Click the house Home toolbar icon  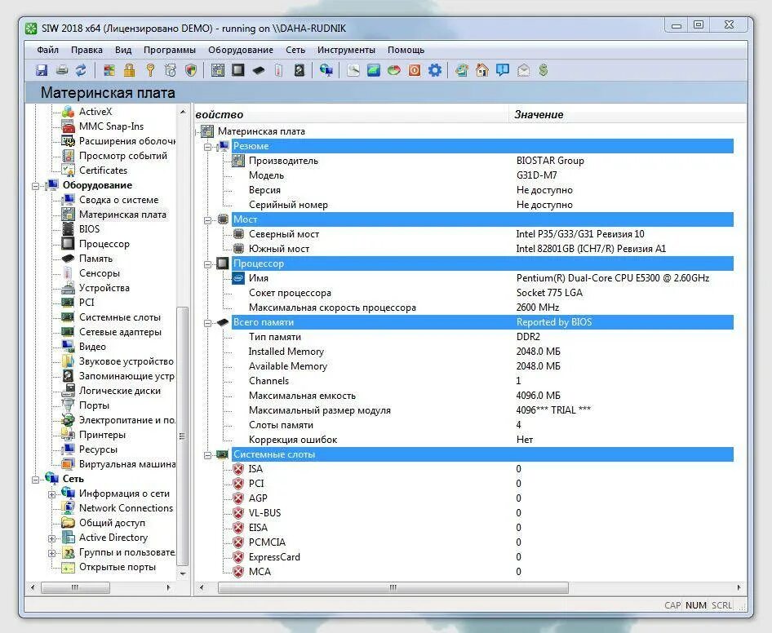click(482, 70)
